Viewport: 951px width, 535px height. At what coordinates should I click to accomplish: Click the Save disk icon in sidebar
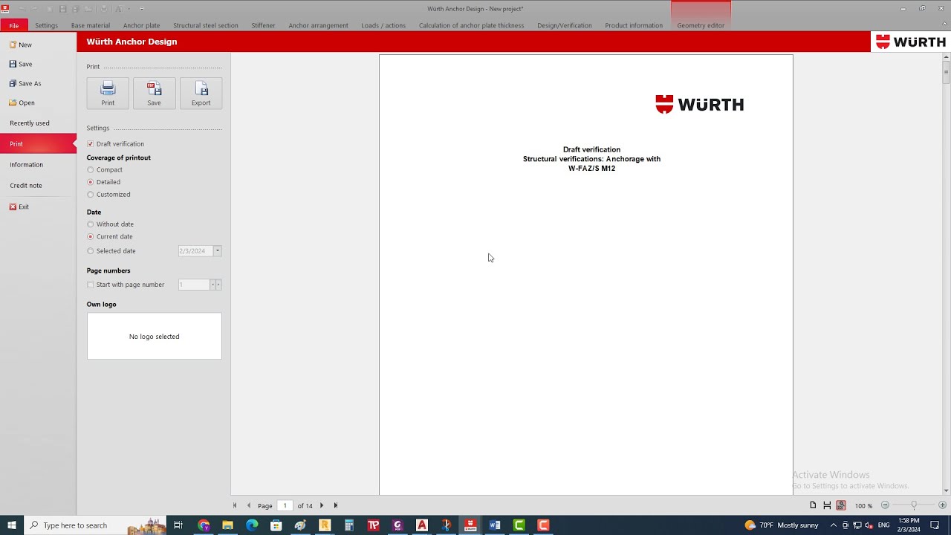(13, 64)
